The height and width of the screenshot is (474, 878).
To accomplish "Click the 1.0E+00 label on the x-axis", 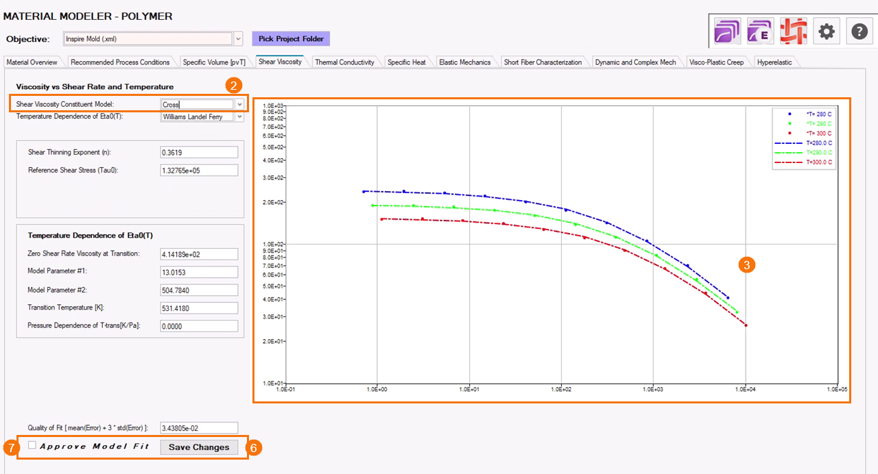I will pyautogui.click(x=377, y=389).
